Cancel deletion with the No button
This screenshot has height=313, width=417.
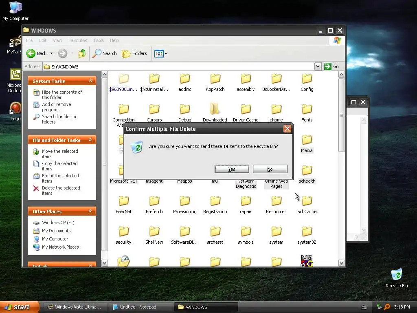click(270, 169)
